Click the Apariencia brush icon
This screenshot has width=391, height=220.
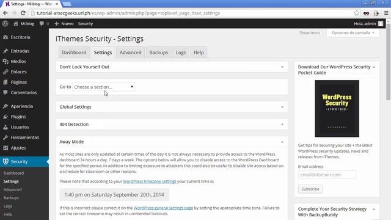point(5,106)
